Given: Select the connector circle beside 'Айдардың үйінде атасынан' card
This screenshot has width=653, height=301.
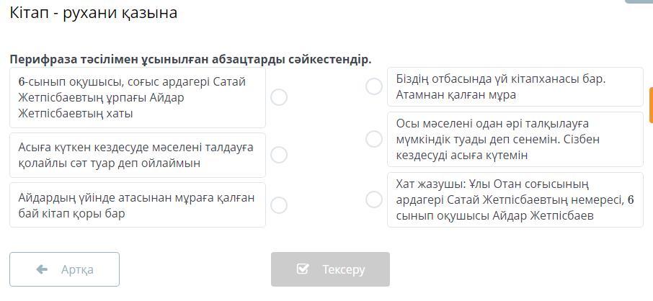Looking at the screenshot, I should coord(279,205).
